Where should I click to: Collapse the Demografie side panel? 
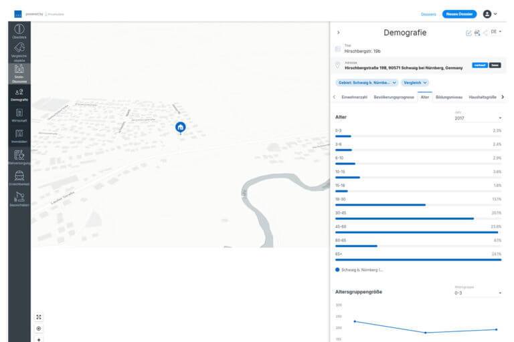[x=338, y=32]
